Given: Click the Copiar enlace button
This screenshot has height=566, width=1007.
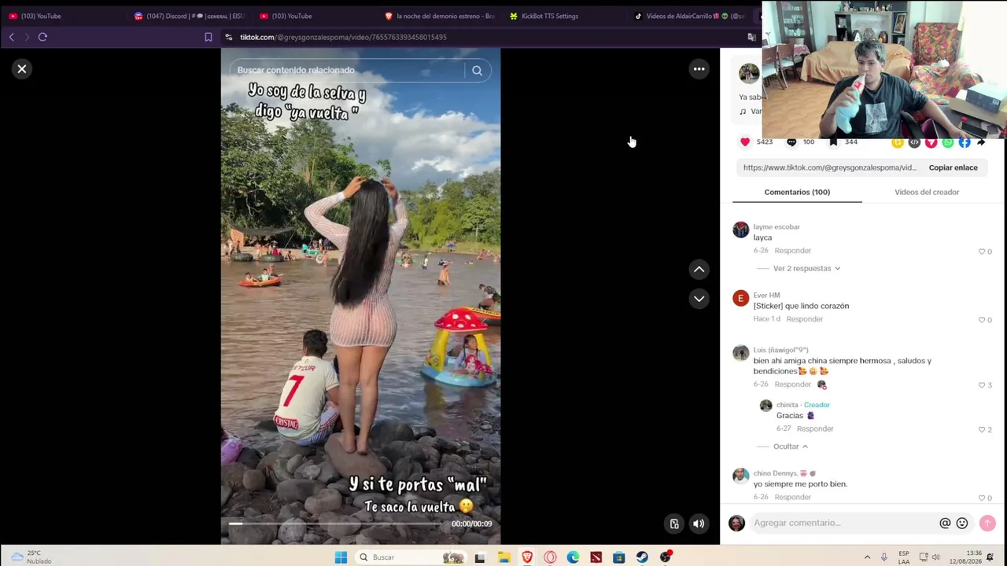Looking at the screenshot, I should click(953, 167).
